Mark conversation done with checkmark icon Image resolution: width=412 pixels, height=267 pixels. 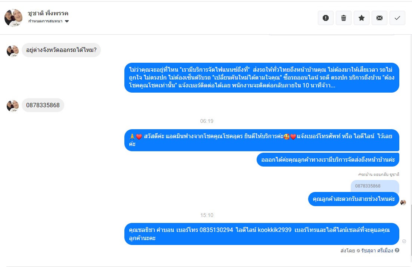pyautogui.click(x=397, y=18)
